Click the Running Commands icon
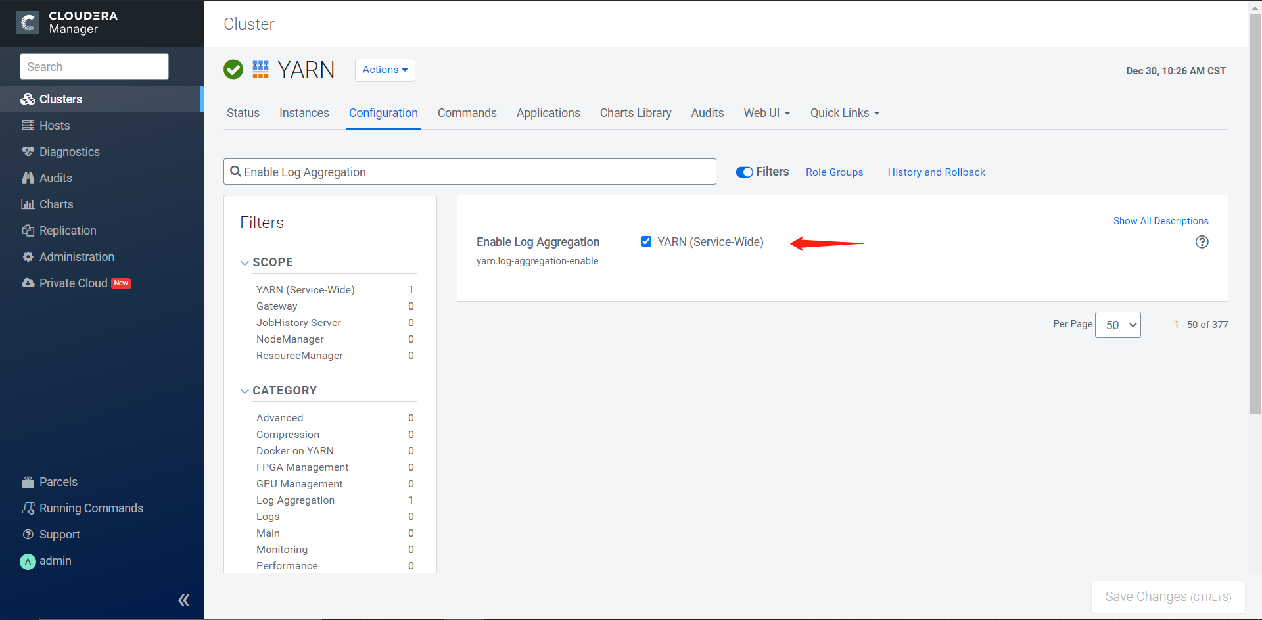Image resolution: width=1262 pixels, height=620 pixels. coord(28,508)
